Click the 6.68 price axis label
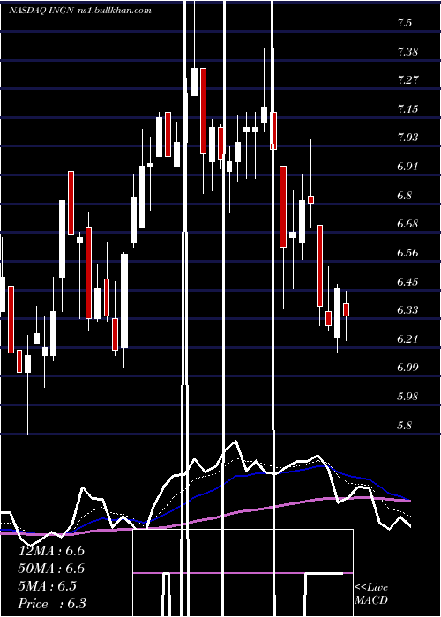This screenshot has height=617, width=441. point(407,224)
